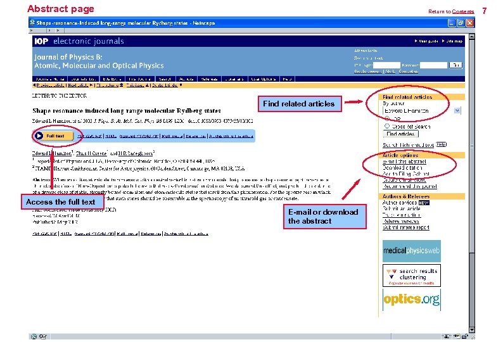Click the Help badge beside Search highlighted text
This screenshot has height=342, width=503.
pyautogui.click(x=441, y=144)
